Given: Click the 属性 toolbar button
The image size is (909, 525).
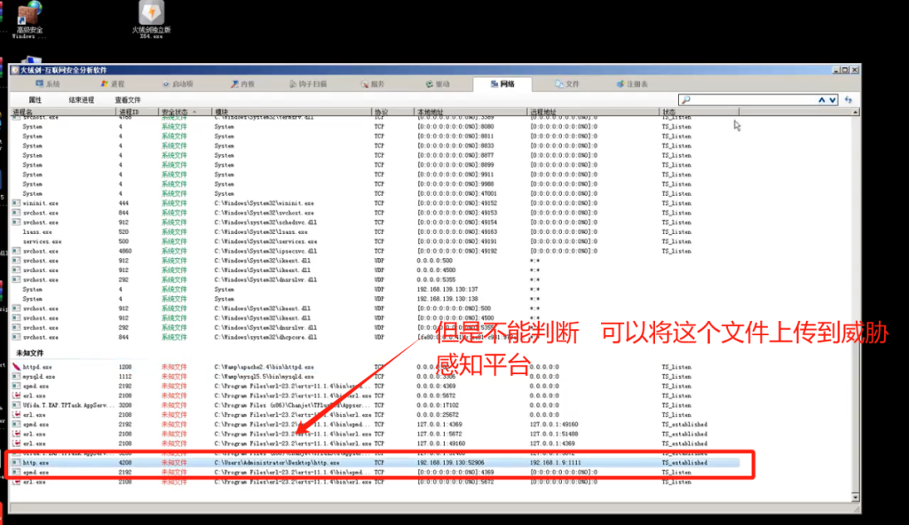Looking at the screenshot, I should [x=35, y=99].
